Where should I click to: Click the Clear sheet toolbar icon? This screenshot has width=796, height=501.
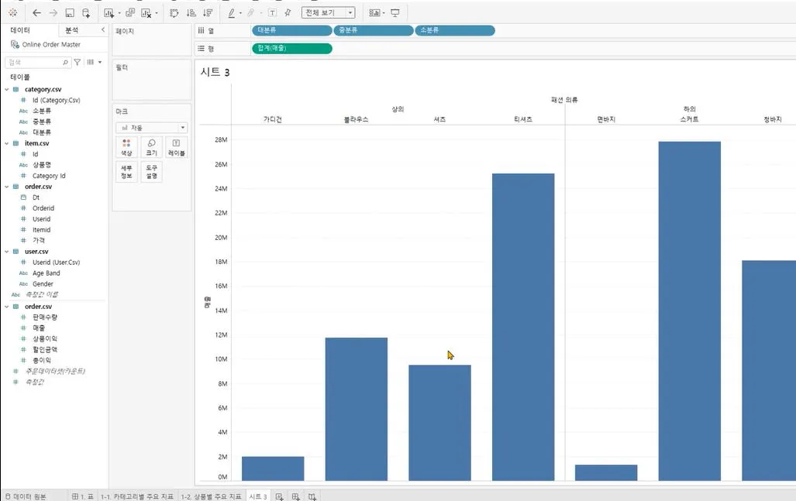pos(146,12)
